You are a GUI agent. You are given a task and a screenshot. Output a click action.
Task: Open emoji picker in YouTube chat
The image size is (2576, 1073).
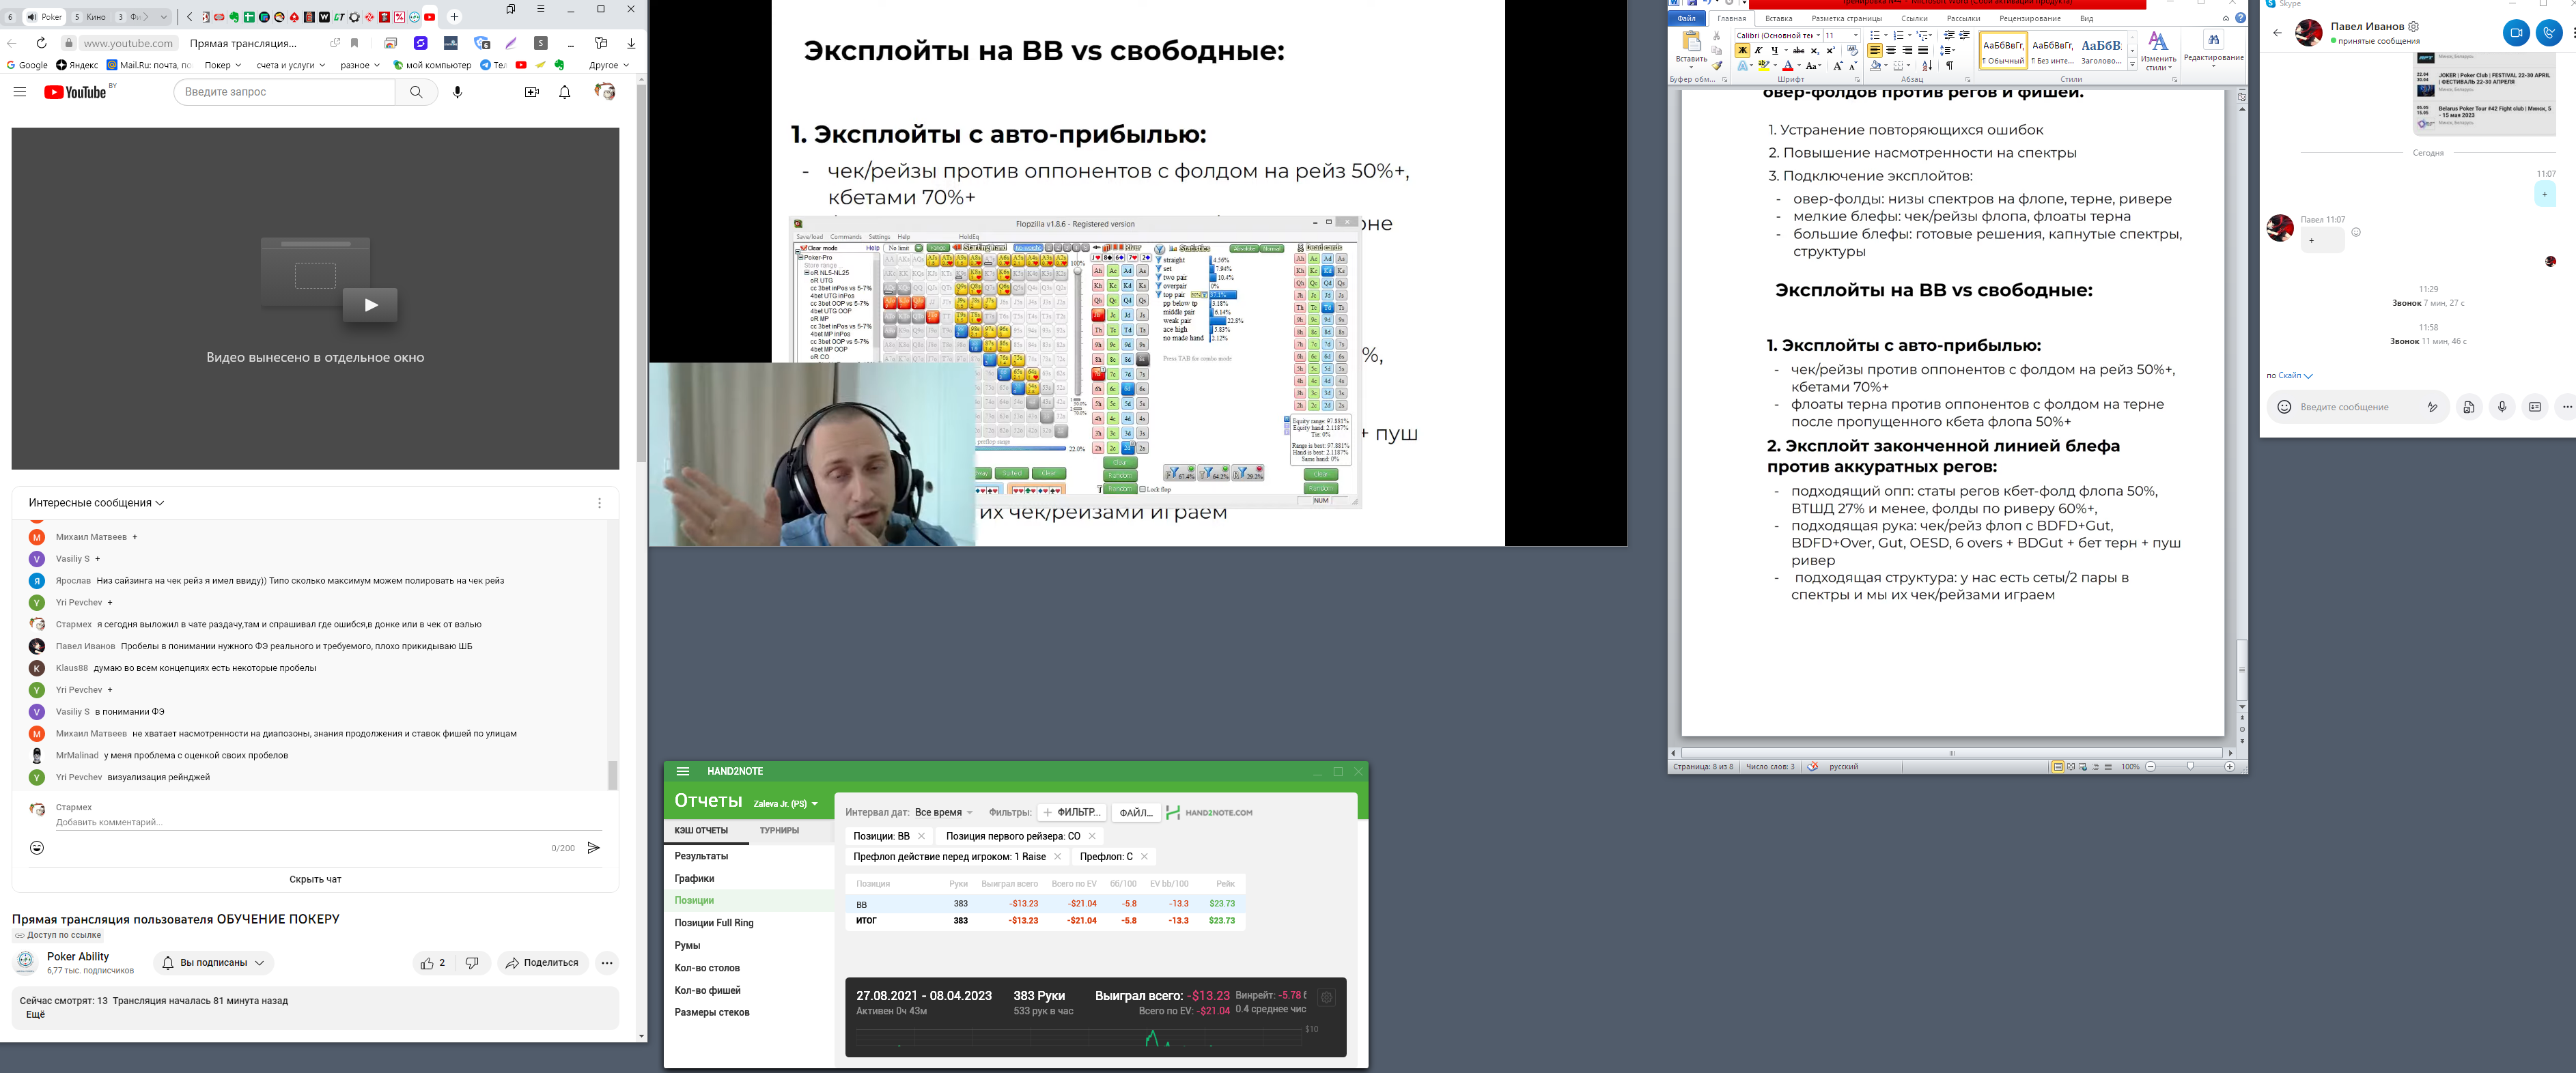[x=37, y=847]
